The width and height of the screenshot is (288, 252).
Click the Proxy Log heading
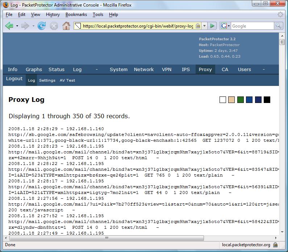(26, 100)
